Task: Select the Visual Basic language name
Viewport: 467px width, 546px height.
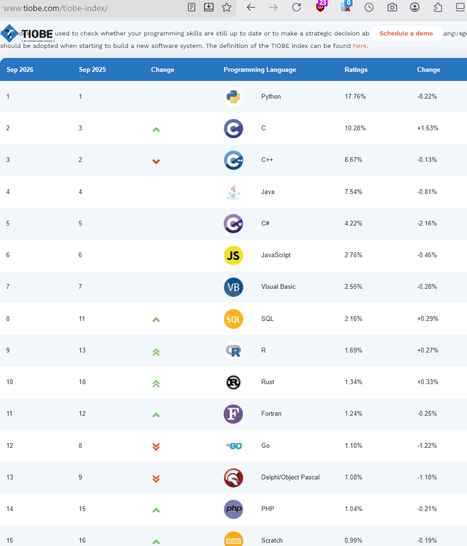Action: pos(278,286)
